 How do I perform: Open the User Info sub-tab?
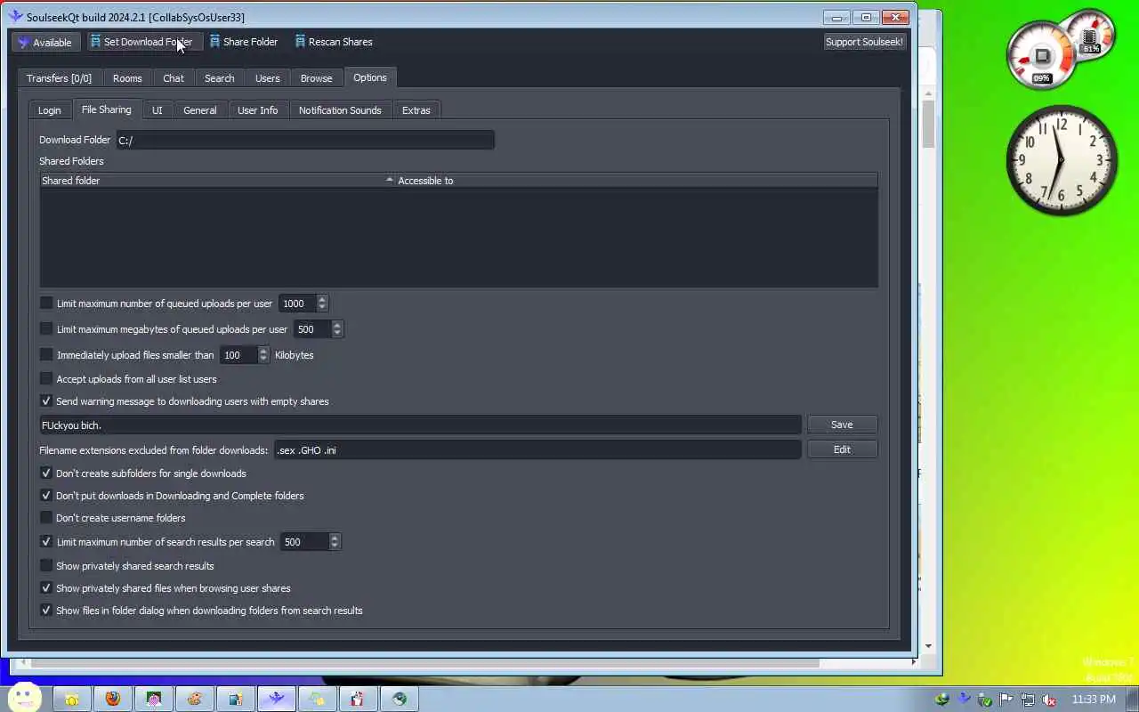click(258, 110)
